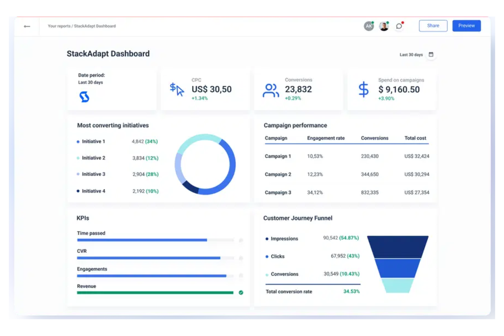This screenshot has height=336, width=504.
Task: Toggle the Clicks bullet in the funnel legend
Action: click(267, 256)
